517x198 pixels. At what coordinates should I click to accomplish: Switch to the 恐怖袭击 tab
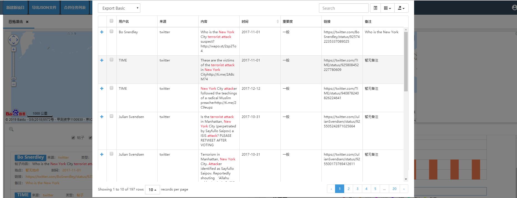coord(16,22)
